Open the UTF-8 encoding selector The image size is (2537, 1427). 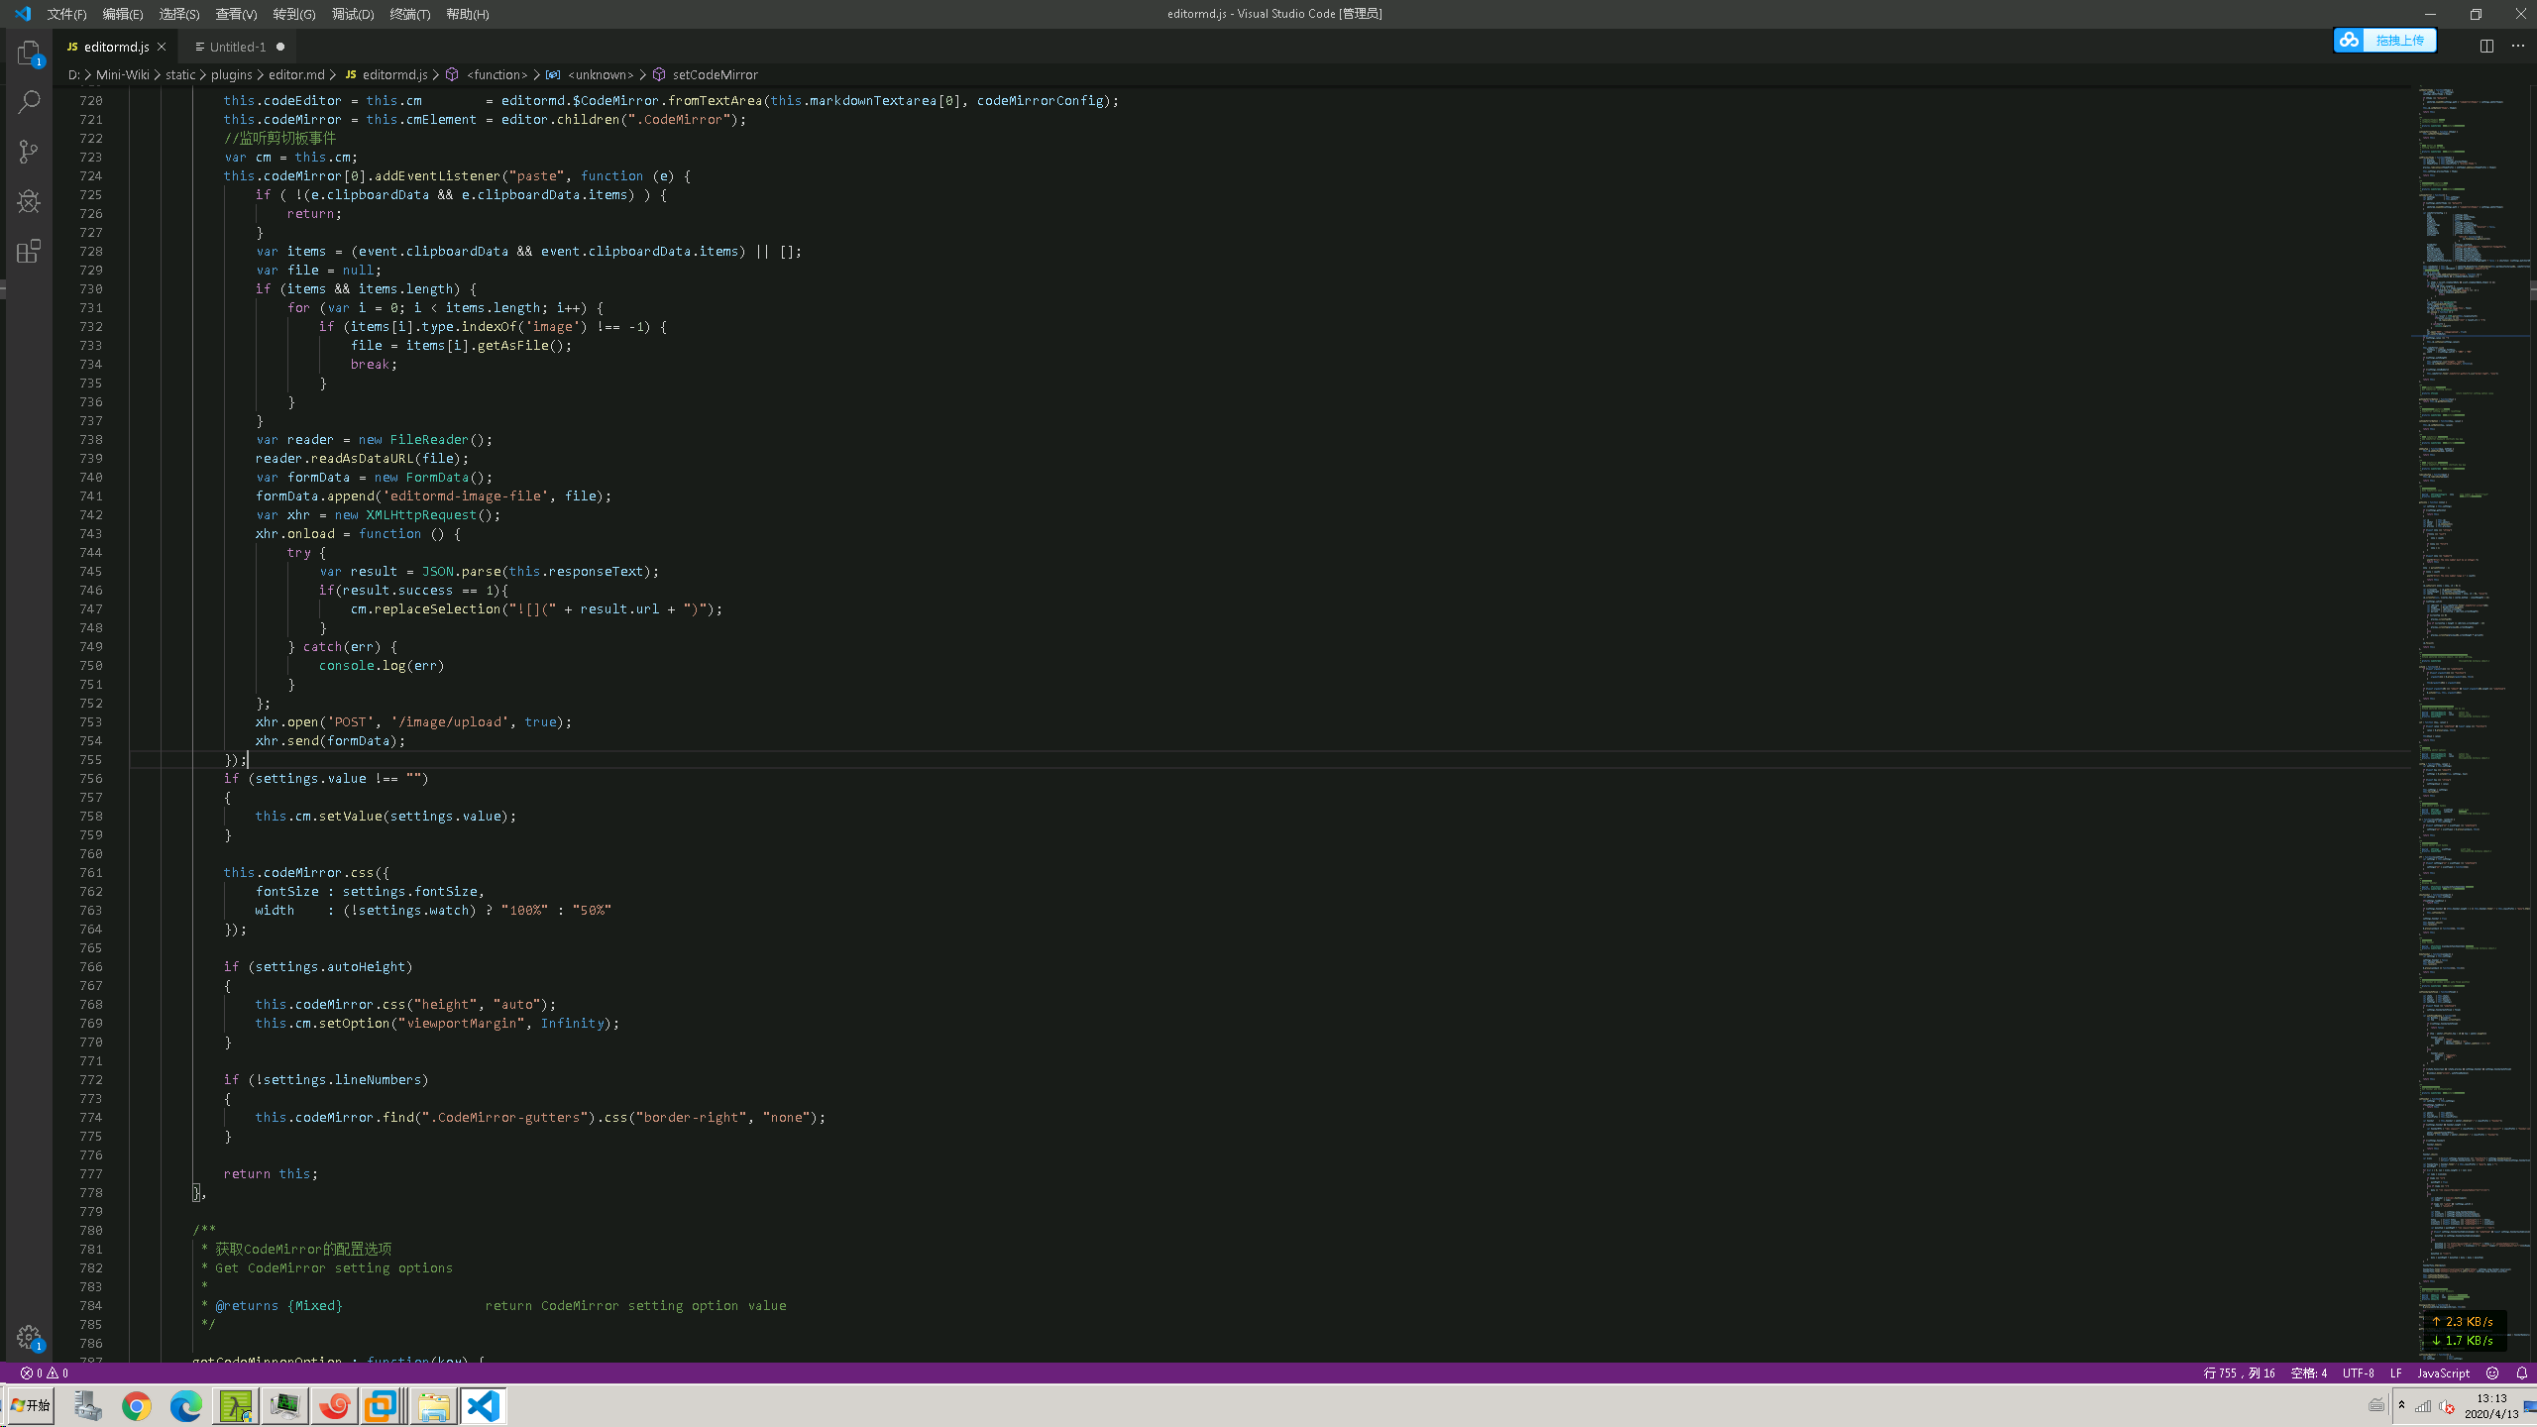pyautogui.click(x=2358, y=1372)
